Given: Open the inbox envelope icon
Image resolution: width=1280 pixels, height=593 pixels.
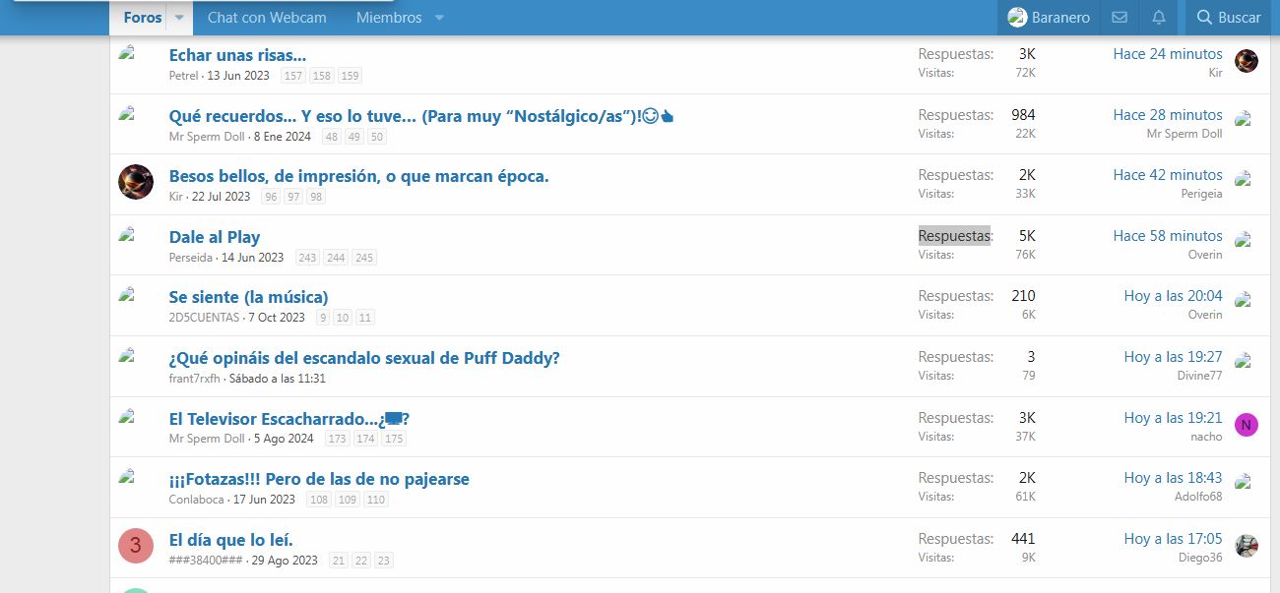Looking at the screenshot, I should pyautogui.click(x=1119, y=18).
